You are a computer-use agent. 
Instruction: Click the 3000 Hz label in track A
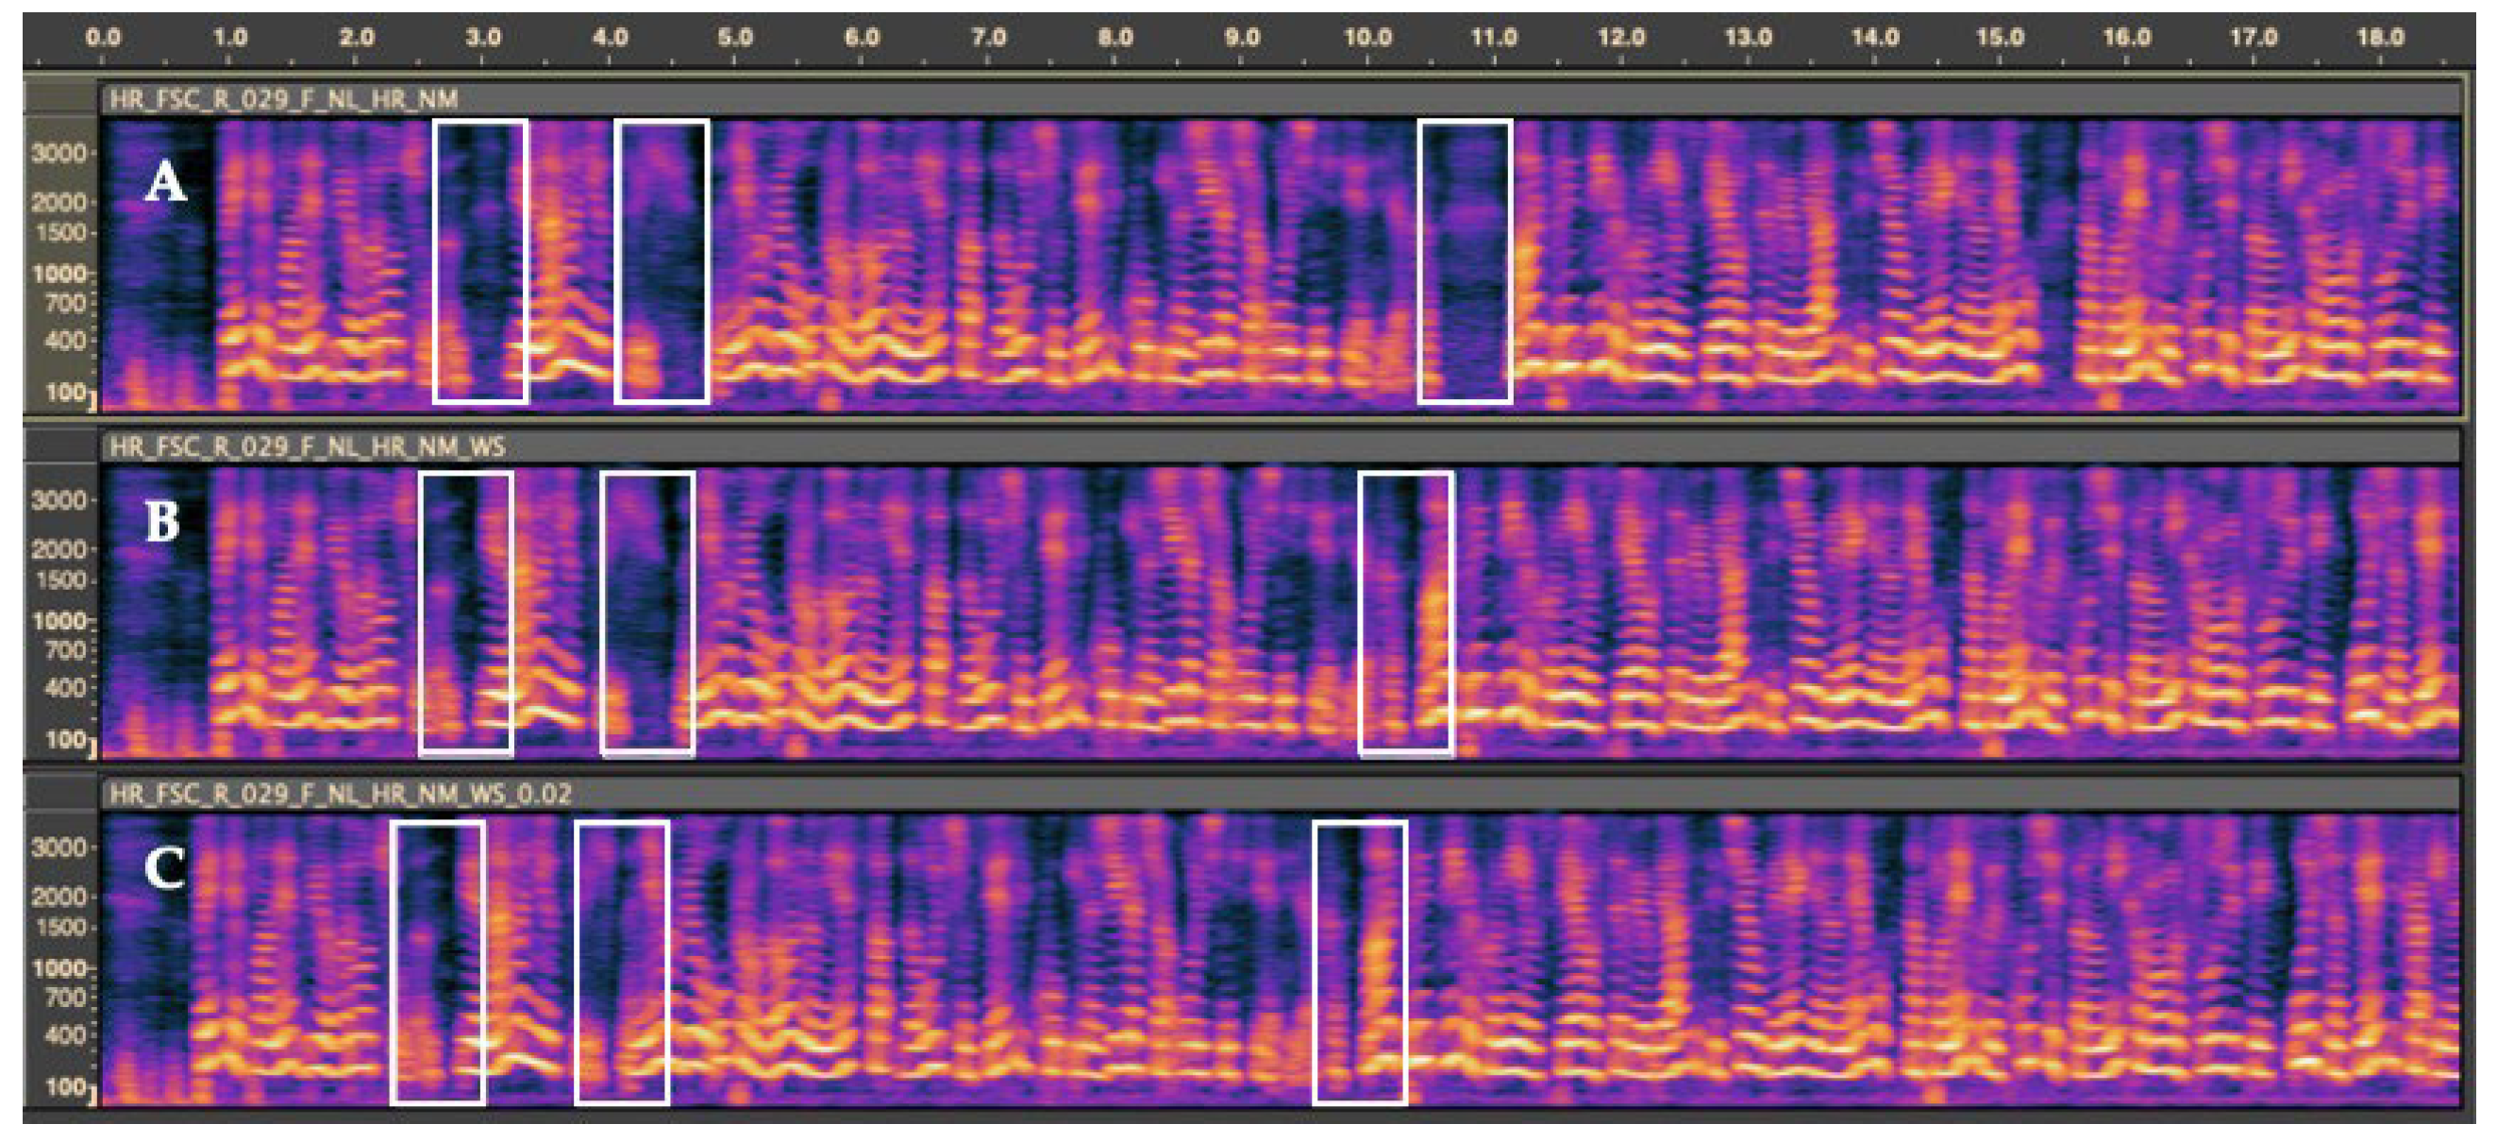click(59, 153)
